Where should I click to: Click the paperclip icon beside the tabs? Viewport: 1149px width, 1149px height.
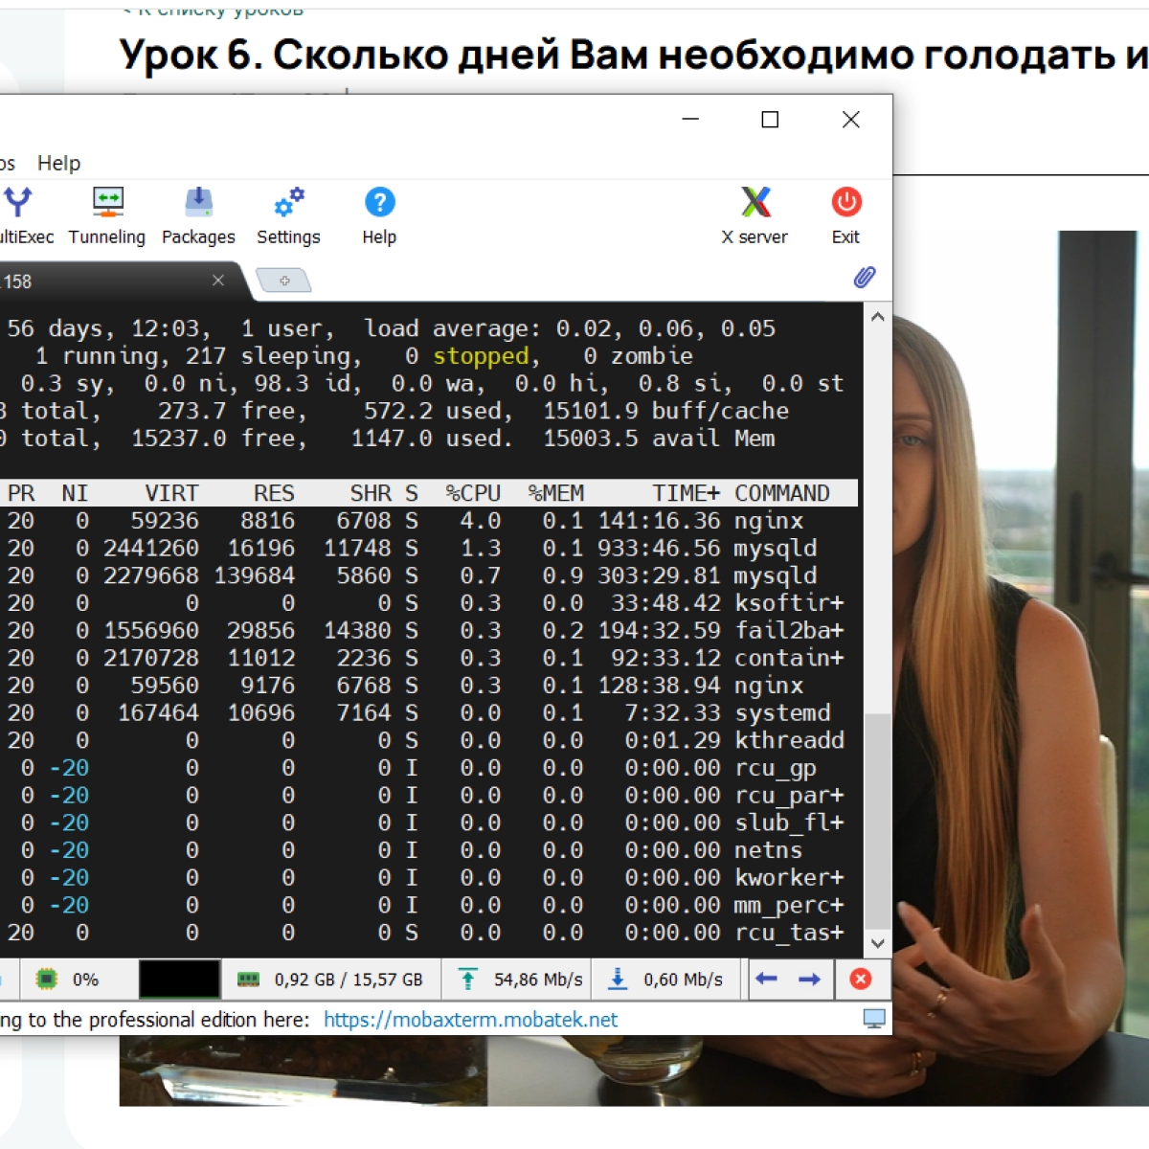(x=864, y=278)
